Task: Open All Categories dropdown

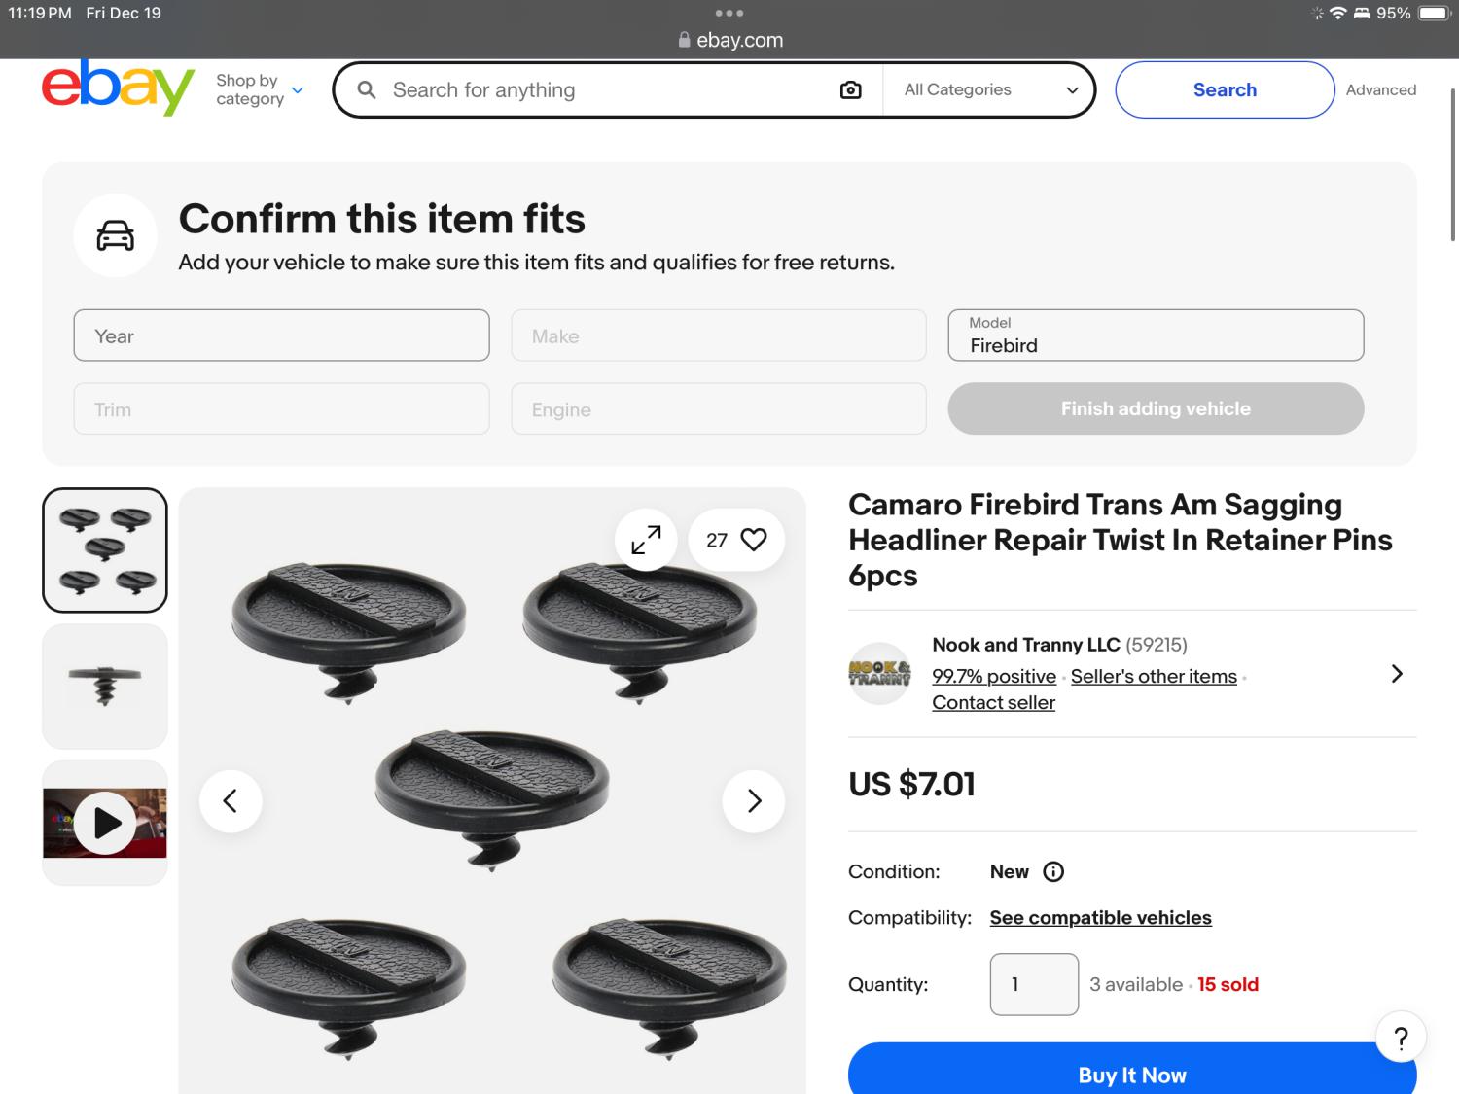Action: 990,90
